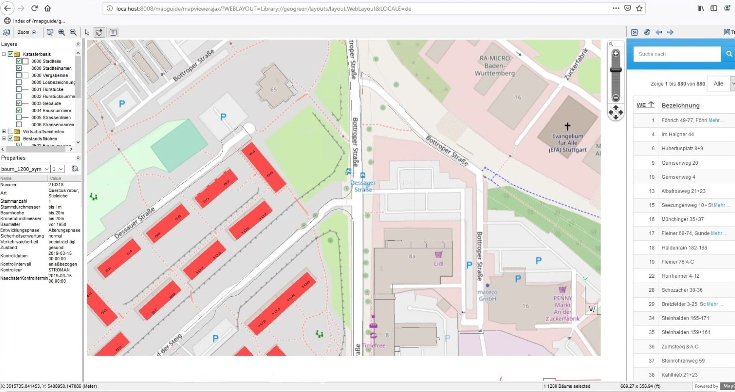Click the plus on the map zoom slider

point(616,53)
